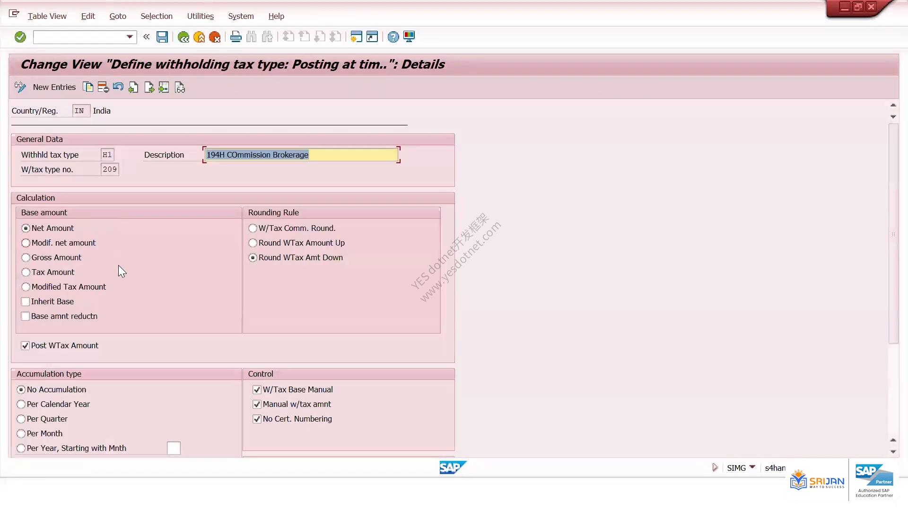Expand the SIMG status bar dropdown
Viewport: 908px width, 511px height.
click(752, 467)
